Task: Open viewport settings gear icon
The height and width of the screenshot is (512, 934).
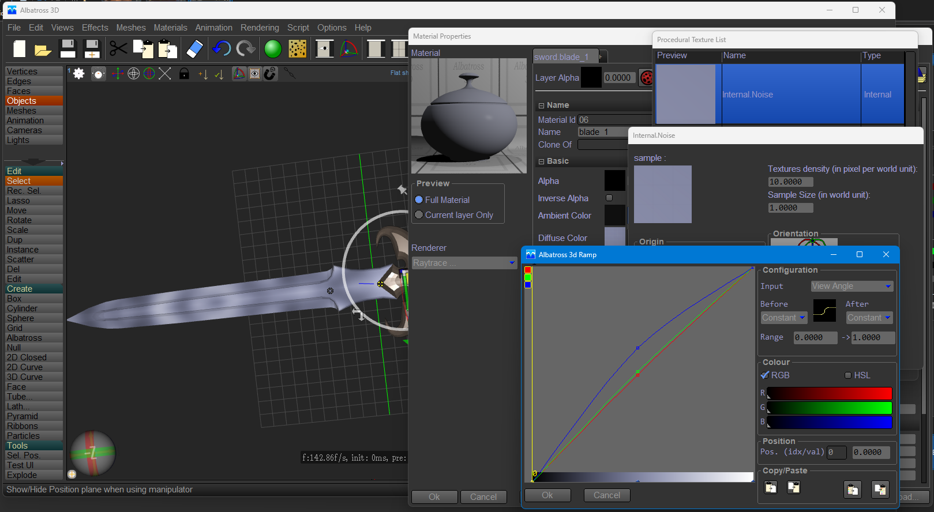Action: (x=79, y=74)
